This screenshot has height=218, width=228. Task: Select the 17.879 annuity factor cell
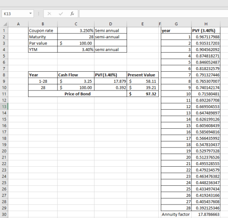pyautogui.click(x=110, y=81)
